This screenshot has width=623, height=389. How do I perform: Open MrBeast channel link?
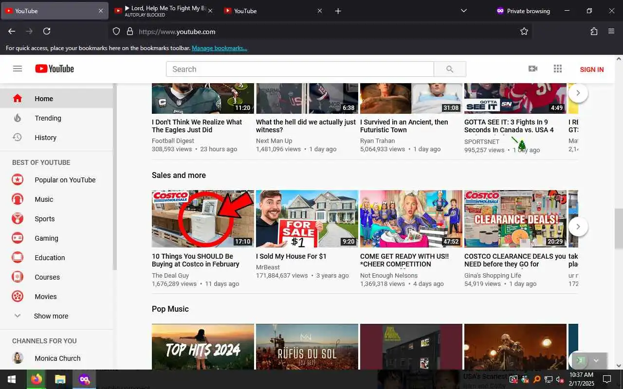coord(269,267)
